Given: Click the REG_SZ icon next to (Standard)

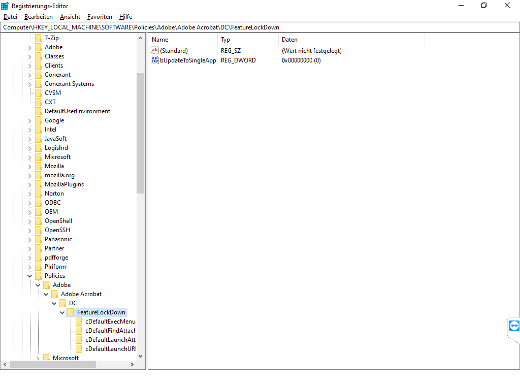Looking at the screenshot, I should click(x=155, y=50).
